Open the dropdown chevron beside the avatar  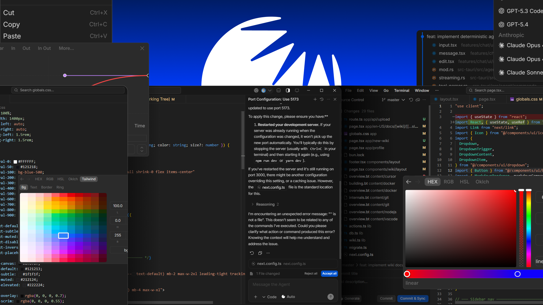pyautogui.click(x=270, y=90)
